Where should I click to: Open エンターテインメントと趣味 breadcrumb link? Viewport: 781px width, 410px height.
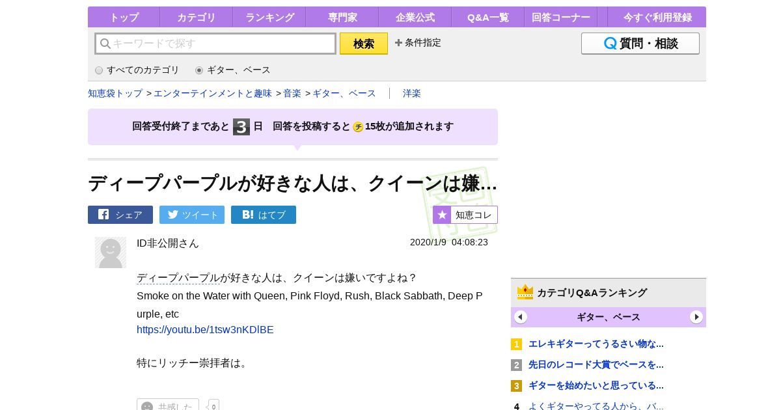[x=213, y=93]
